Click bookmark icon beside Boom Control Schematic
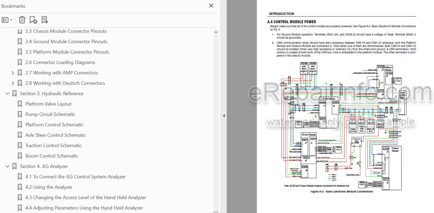This screenshot has width=434, height=213. coord(20,156)
